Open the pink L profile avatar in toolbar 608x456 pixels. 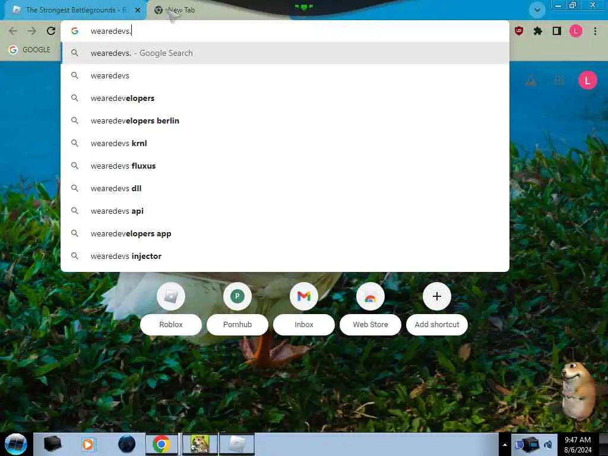coord(576,31)
